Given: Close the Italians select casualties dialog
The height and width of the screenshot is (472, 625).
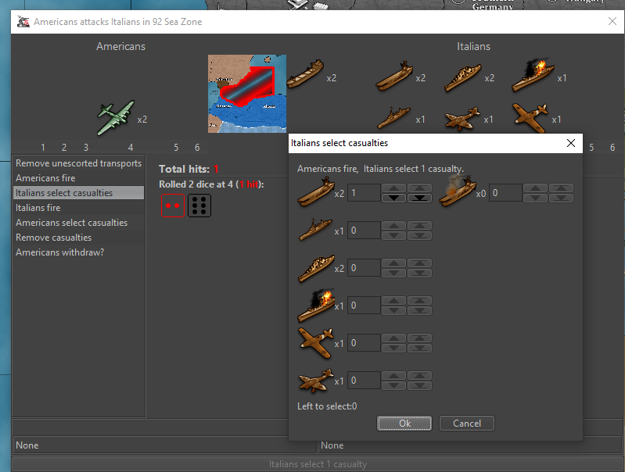Looking at the screenshot, I should coord(571,143).
